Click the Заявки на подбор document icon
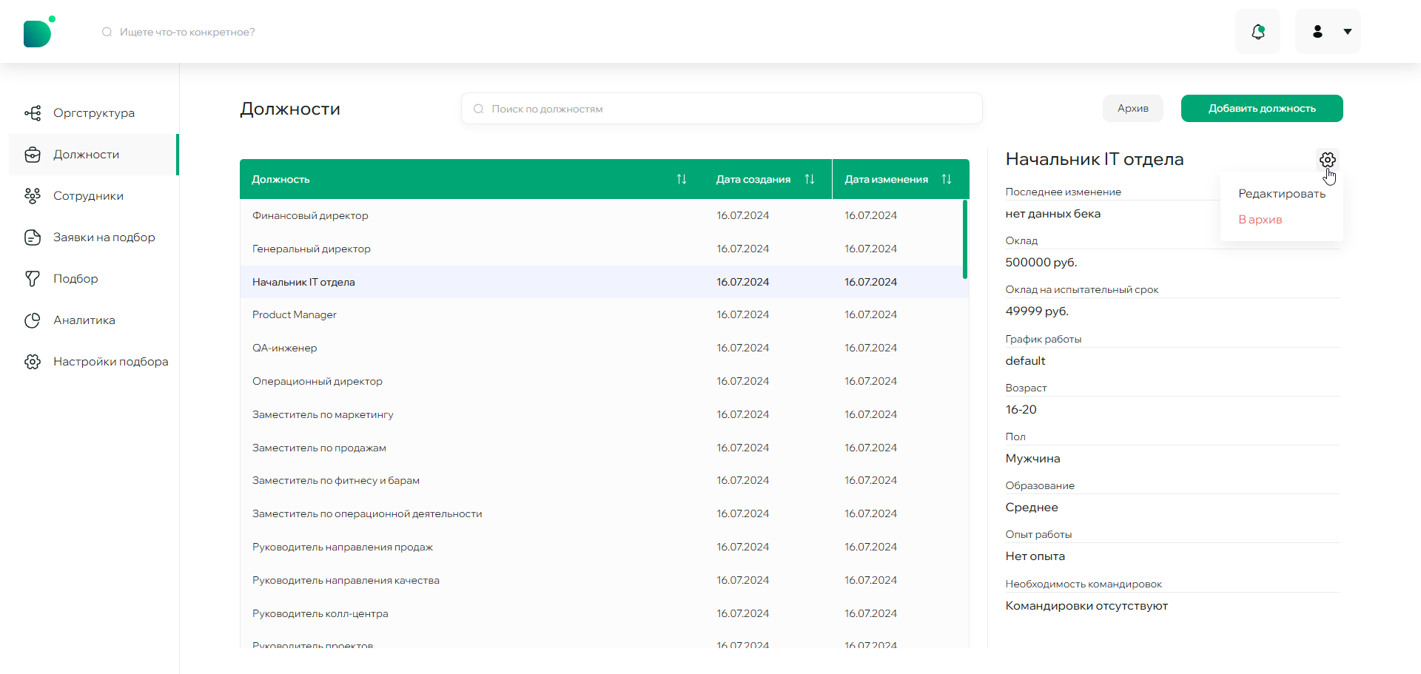This screenshot has height=674, width=1421. coord(33,237)
